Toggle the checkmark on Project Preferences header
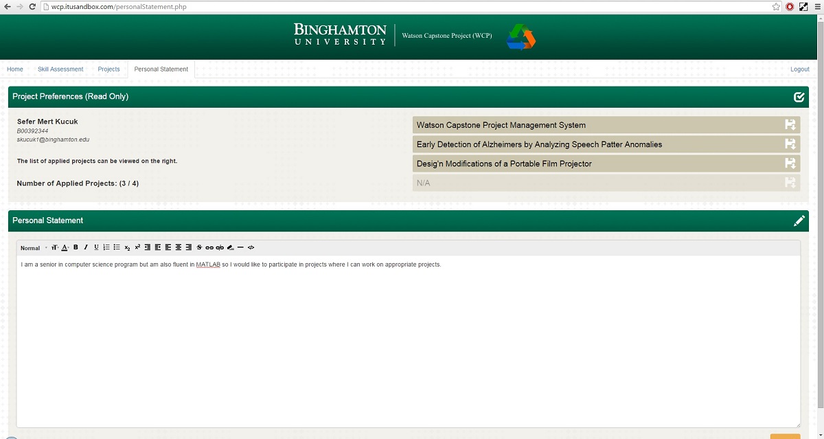 tap(799, 97)
